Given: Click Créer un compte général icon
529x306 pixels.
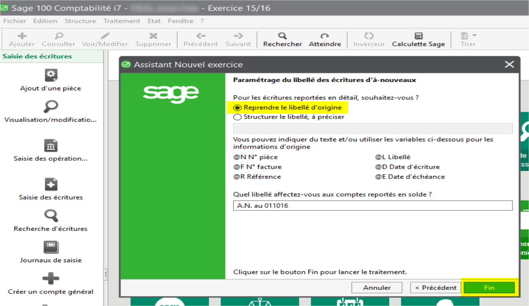Looking at the screenshot, I should [51, 279].
